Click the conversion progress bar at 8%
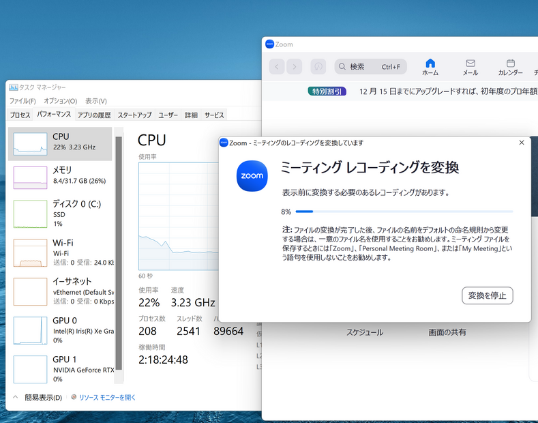Viewport: 538px width, 423px height. pos(404,211)
